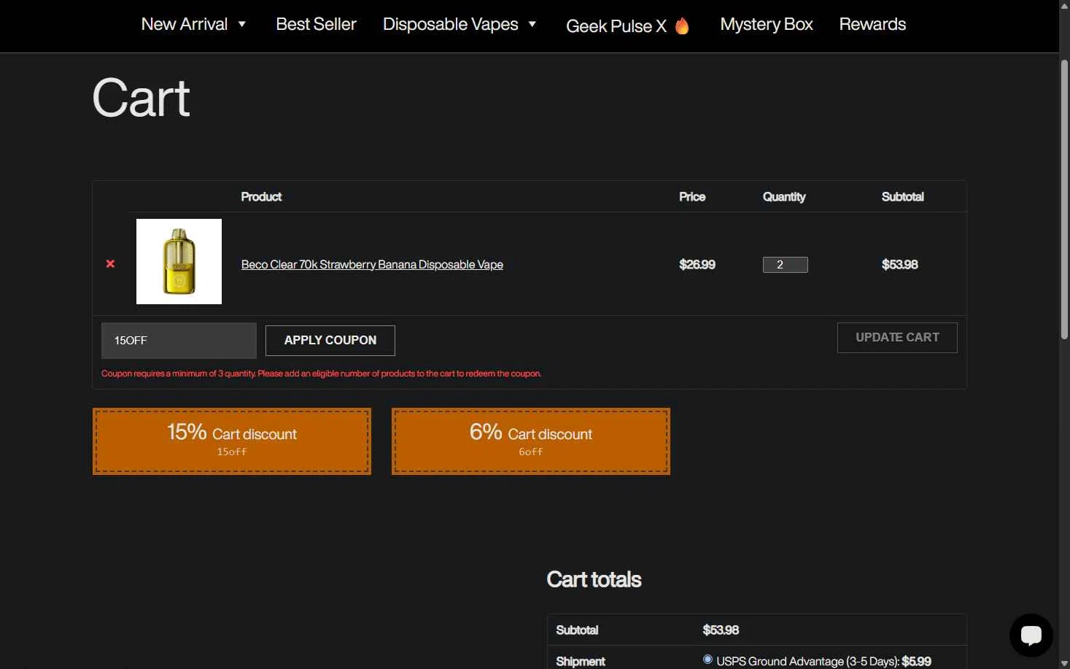Click the Price column header
Viewport: 1070px width, 669px height.
692,197
